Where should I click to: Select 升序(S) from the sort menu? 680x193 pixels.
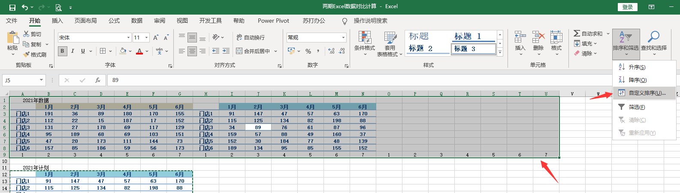(644, 67)
